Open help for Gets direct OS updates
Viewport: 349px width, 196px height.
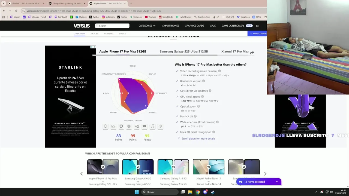point(210,91)
